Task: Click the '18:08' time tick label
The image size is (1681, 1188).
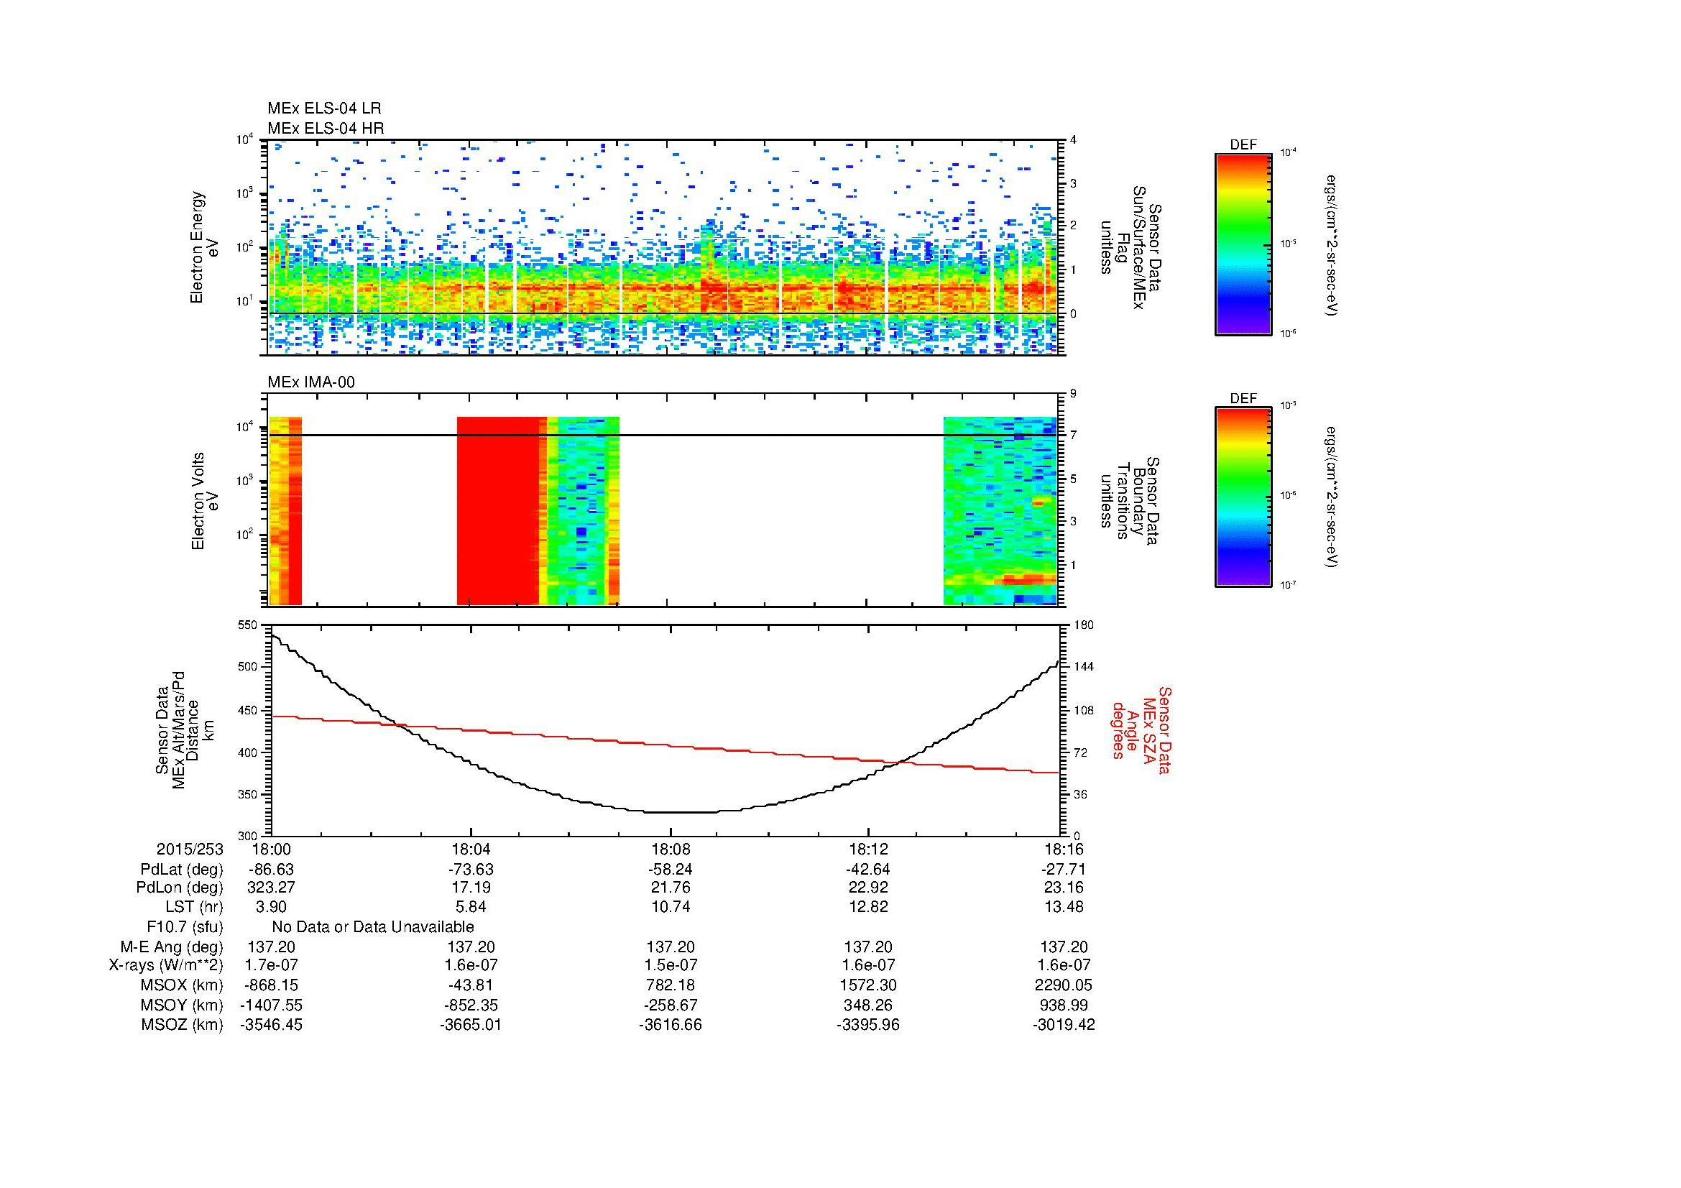Action: coord(670,849)
